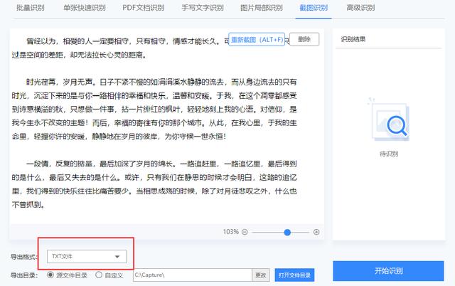Image resolution: width=455 pixels, height=286 pixels.
Task: Click the 导出目录 label
Action: (24, 275)
